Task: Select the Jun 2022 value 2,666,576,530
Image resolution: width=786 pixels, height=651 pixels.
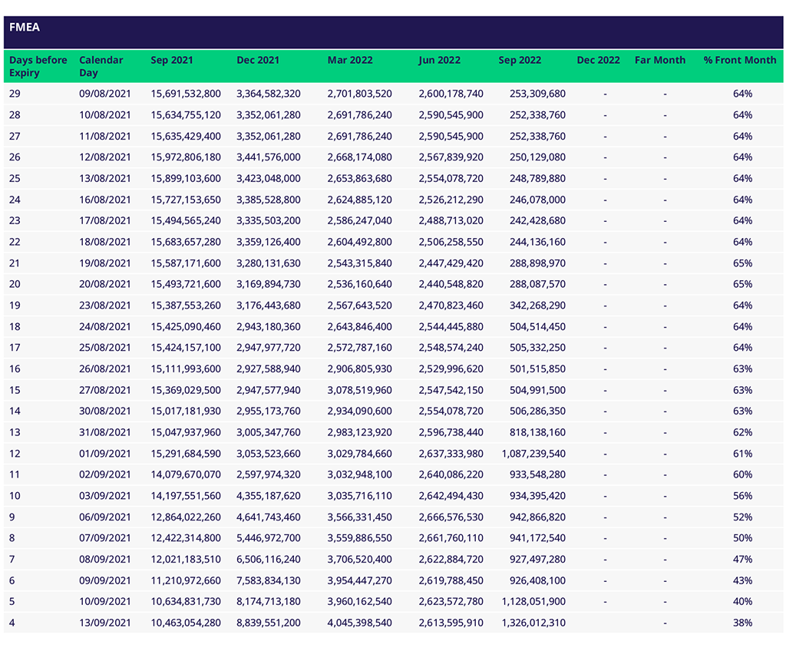Action: [451, 517]
